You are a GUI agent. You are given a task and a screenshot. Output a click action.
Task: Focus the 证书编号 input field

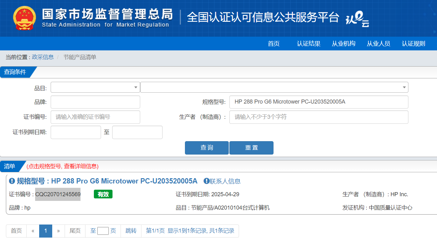coord(95,117)
